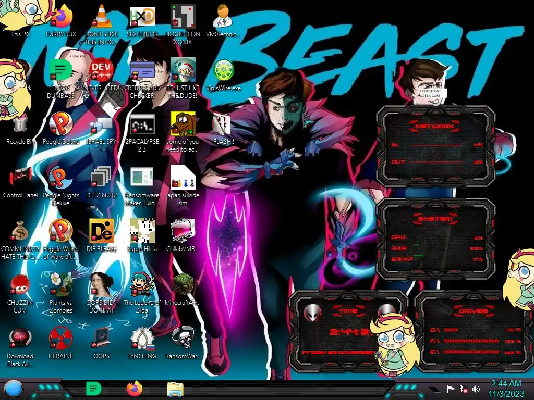The width and height of the screenshot is (534, 400).
Task: Open the 2PACALYPSE 2.3 console icon
Action: click(142, 133)
